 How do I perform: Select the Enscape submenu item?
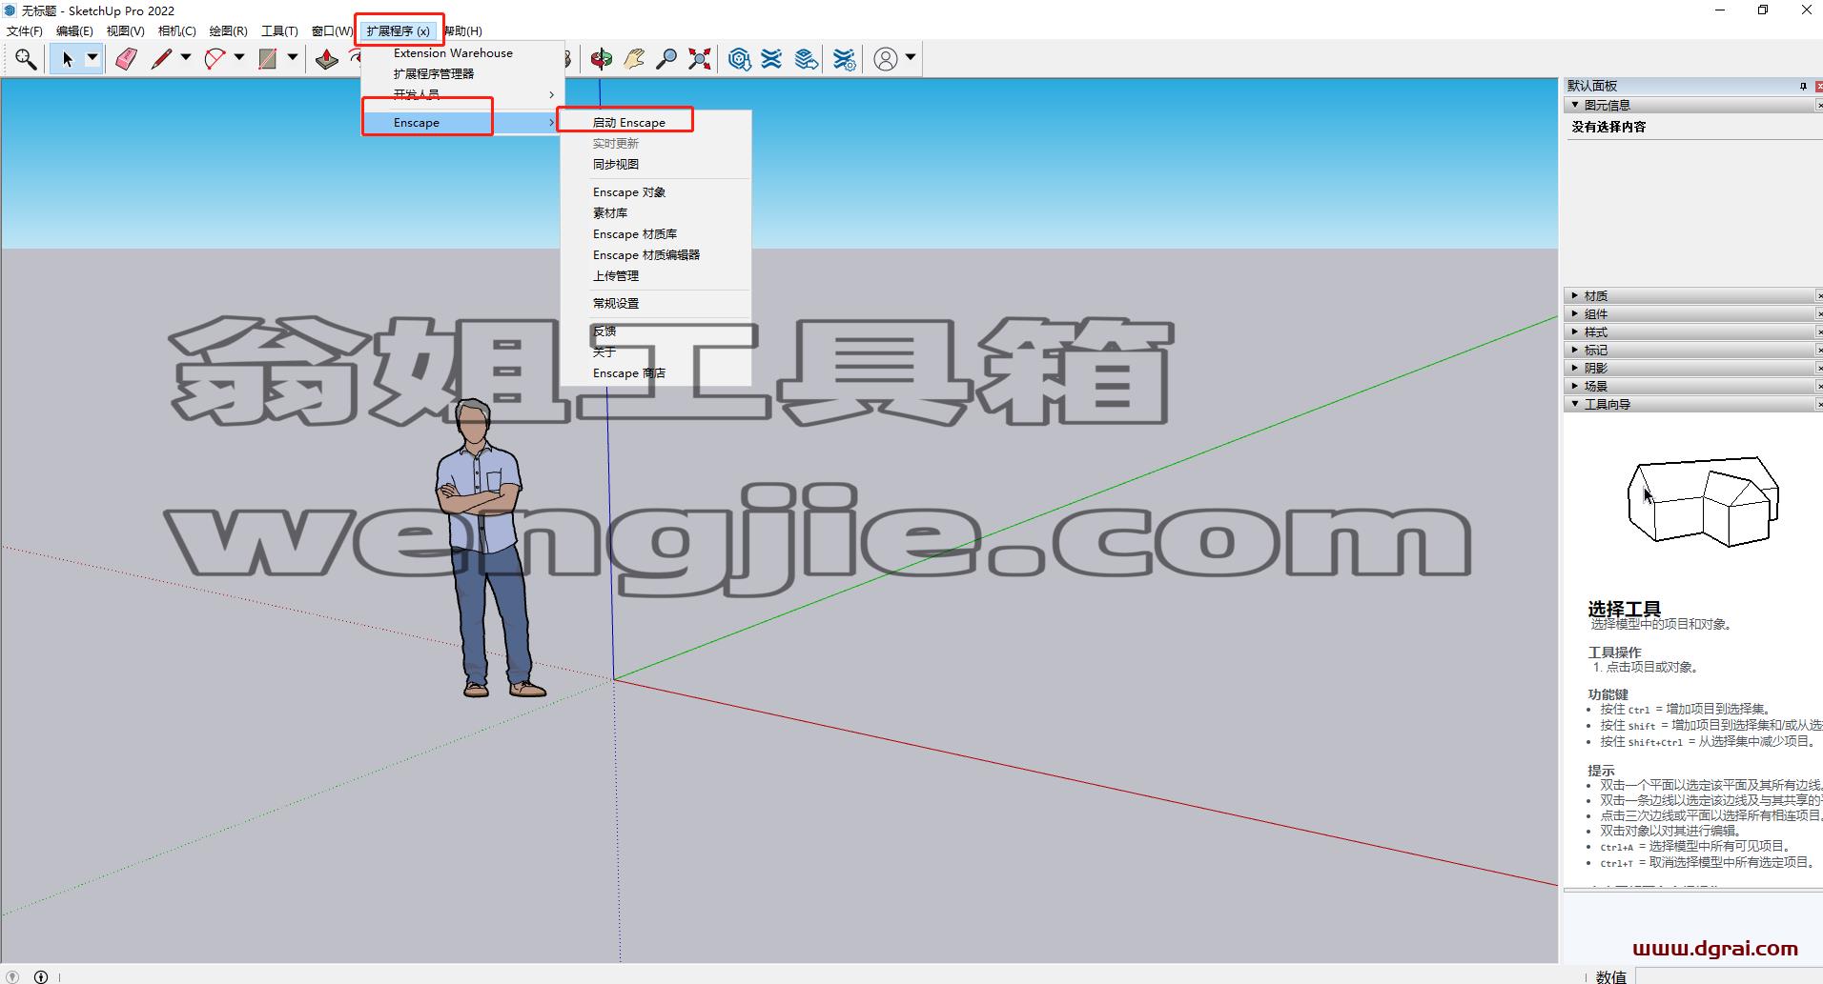click(x=462, y=123)
